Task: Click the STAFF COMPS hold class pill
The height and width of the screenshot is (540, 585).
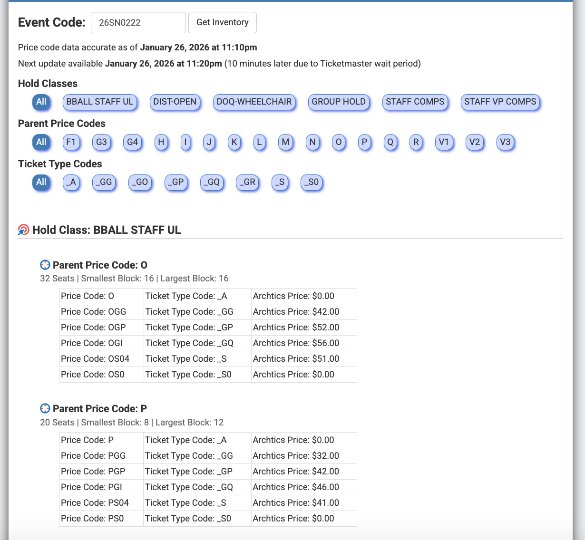Action: (x=415, y=102)
